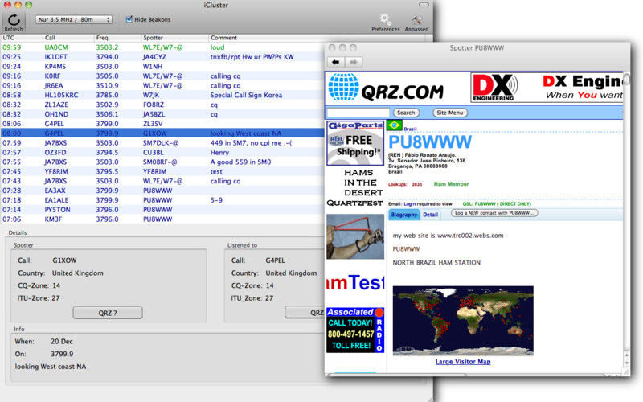Select the YF8RIM test spot row

[x=163, y=171]
